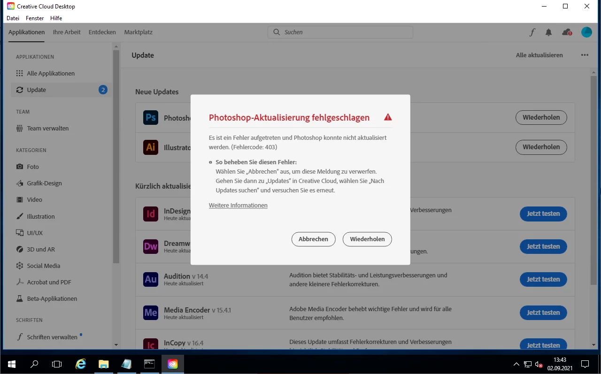Switch to the Marktplatz tab
Image resolution: width=601 pixels, height=374 pixels.
point(138,32)
